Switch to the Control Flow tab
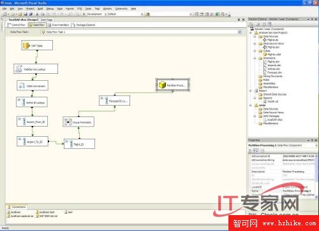 tap(17, 25)
